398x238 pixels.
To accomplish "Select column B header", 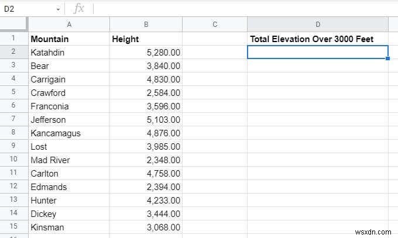I will tap(146, 25).
